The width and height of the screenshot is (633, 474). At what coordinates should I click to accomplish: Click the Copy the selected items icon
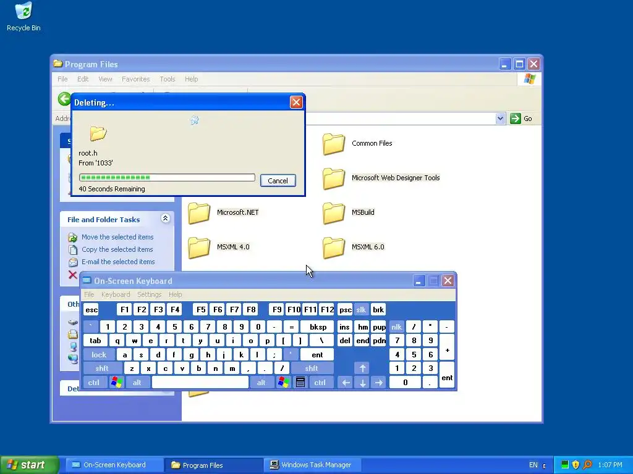73,250
